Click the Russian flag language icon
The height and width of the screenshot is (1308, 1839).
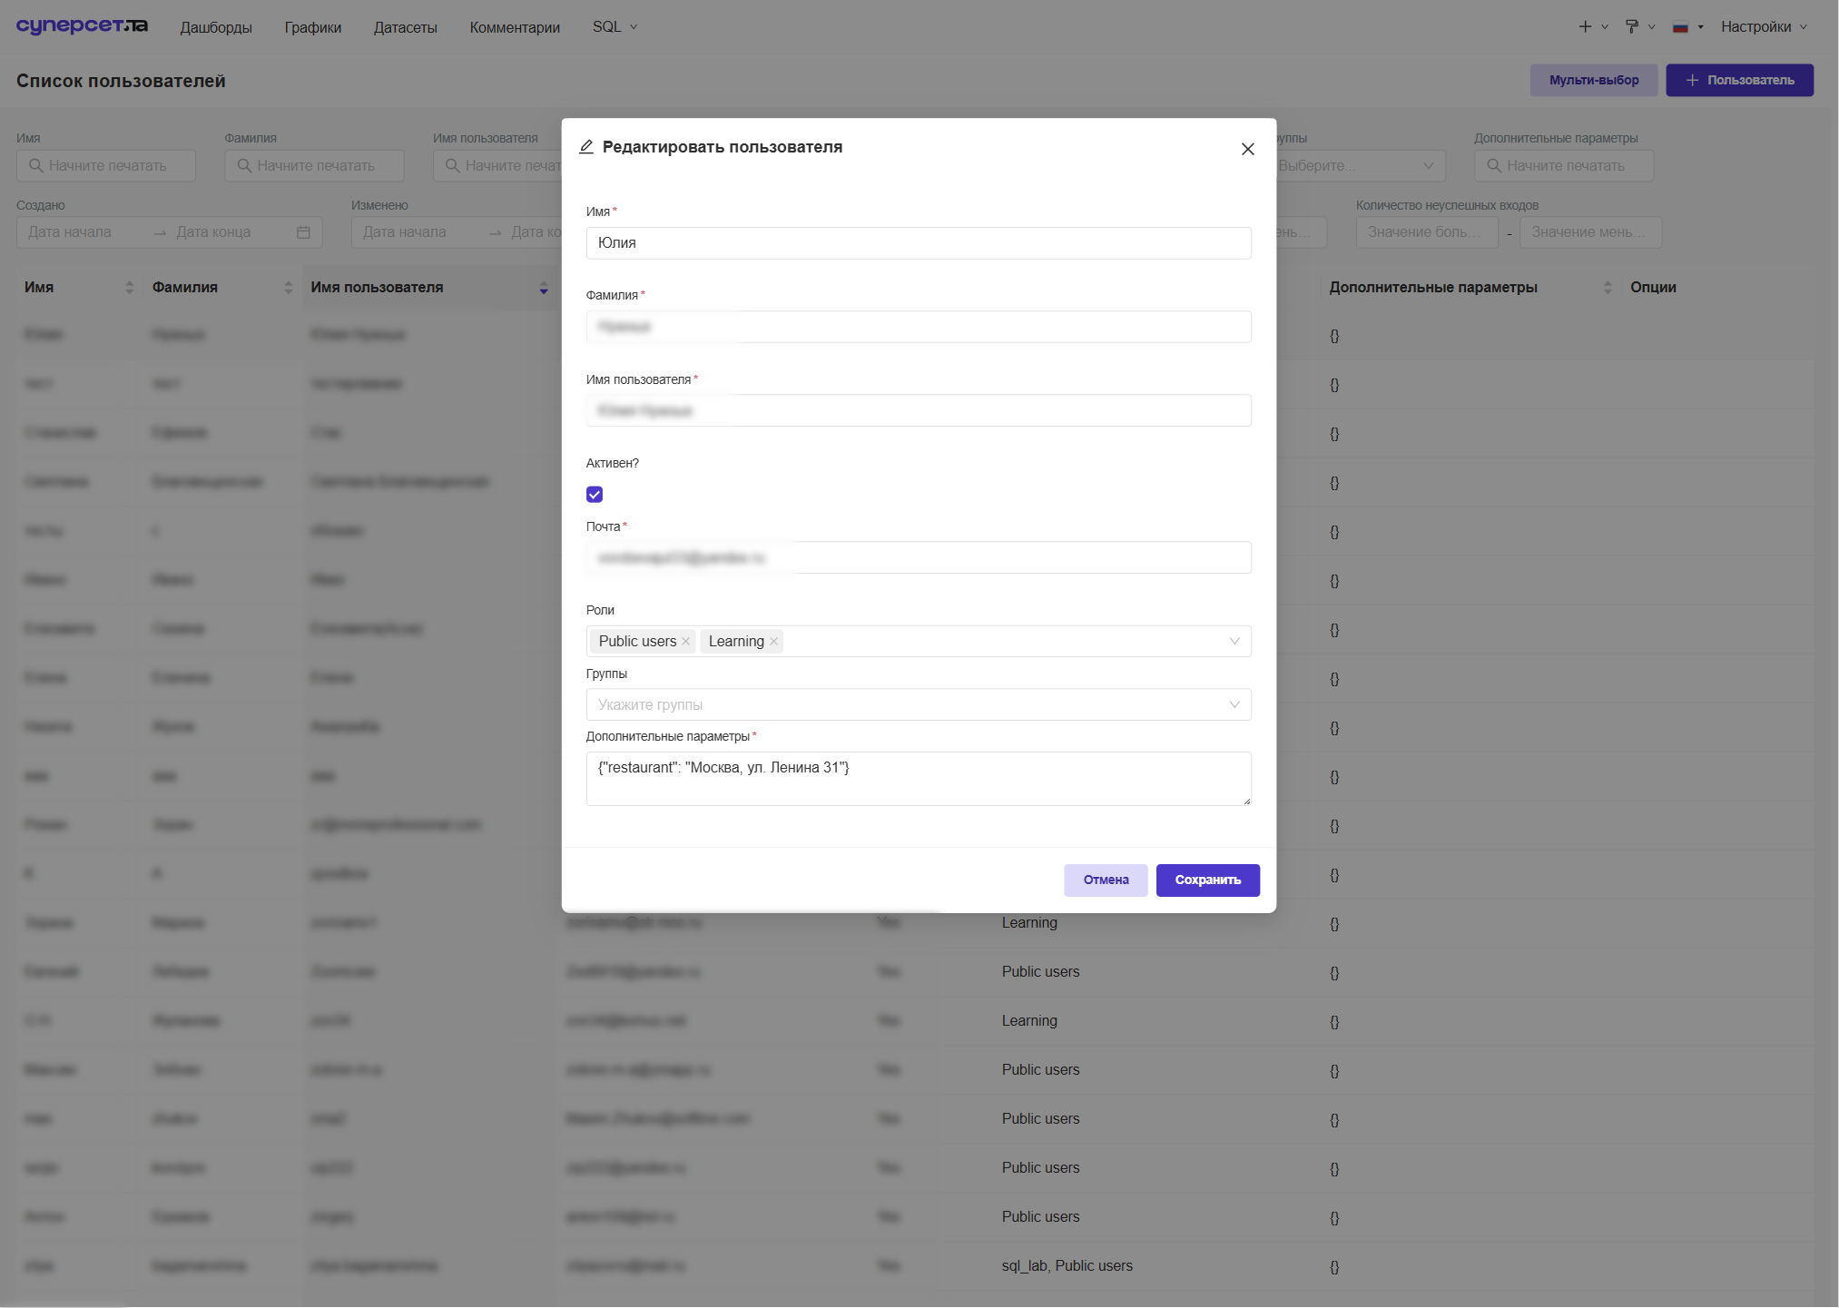[x=1681, y=27]
